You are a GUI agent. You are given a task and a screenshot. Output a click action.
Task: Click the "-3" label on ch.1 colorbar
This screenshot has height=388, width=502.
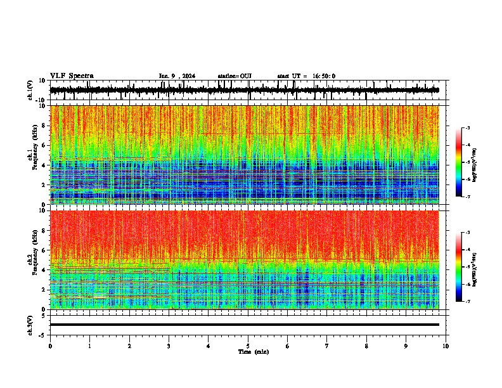click(467, 127)
